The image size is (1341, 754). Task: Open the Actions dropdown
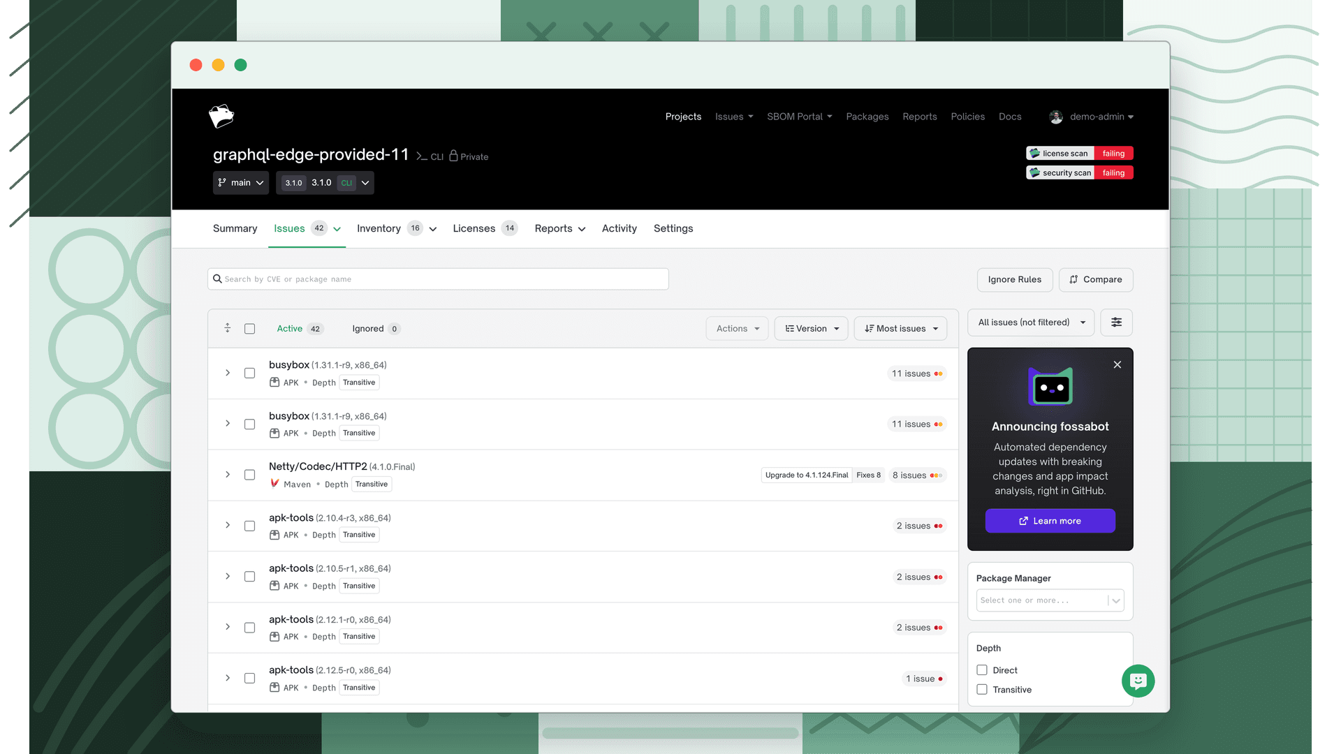[737, 329]
